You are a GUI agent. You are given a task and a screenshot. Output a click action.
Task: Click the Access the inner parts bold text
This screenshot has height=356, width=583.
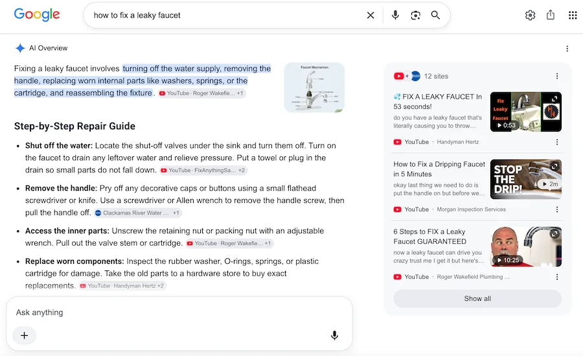coord(67,230)
